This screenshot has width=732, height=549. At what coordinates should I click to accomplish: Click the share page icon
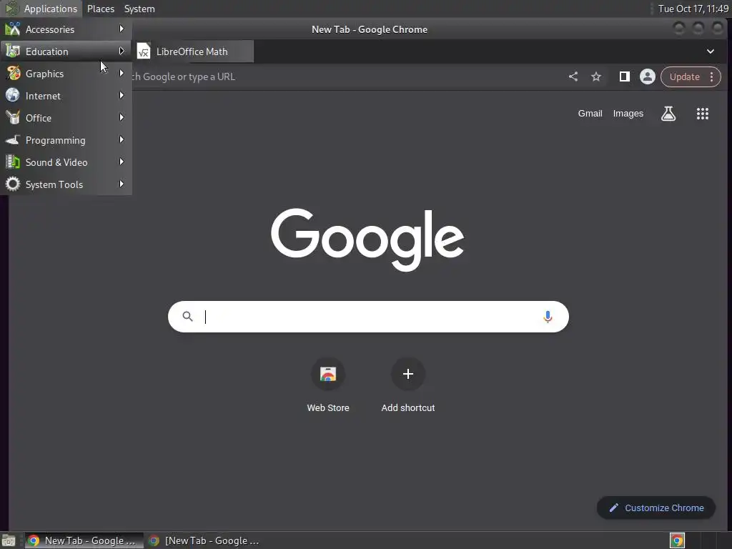click(573, 76)
